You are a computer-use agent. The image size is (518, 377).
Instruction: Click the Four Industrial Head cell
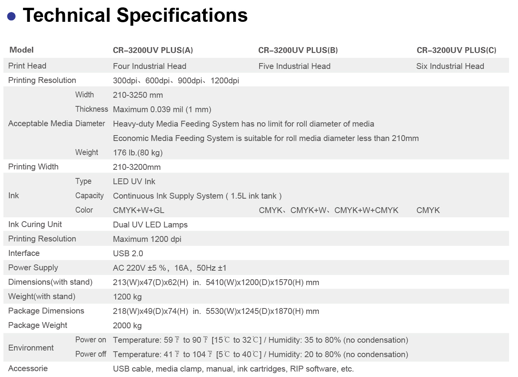[x=149, y=66]
